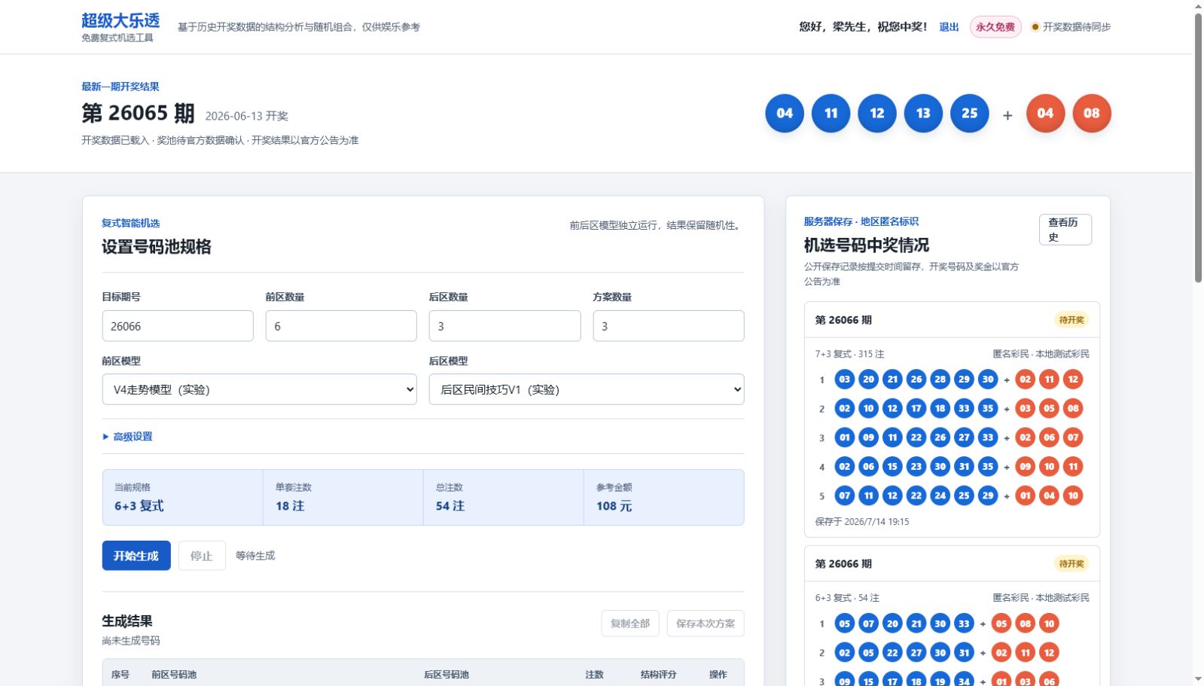Open the 前区模型 dropdown
The height and width of the screenshot is (686, 1204).
click(x=260, y=389)
